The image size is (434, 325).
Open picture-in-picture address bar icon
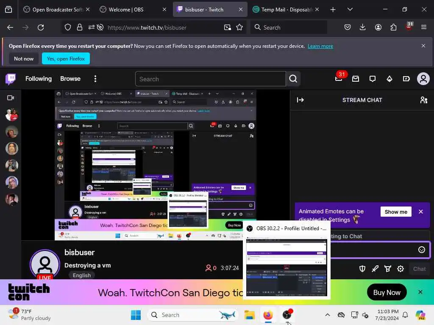point(228,28)
